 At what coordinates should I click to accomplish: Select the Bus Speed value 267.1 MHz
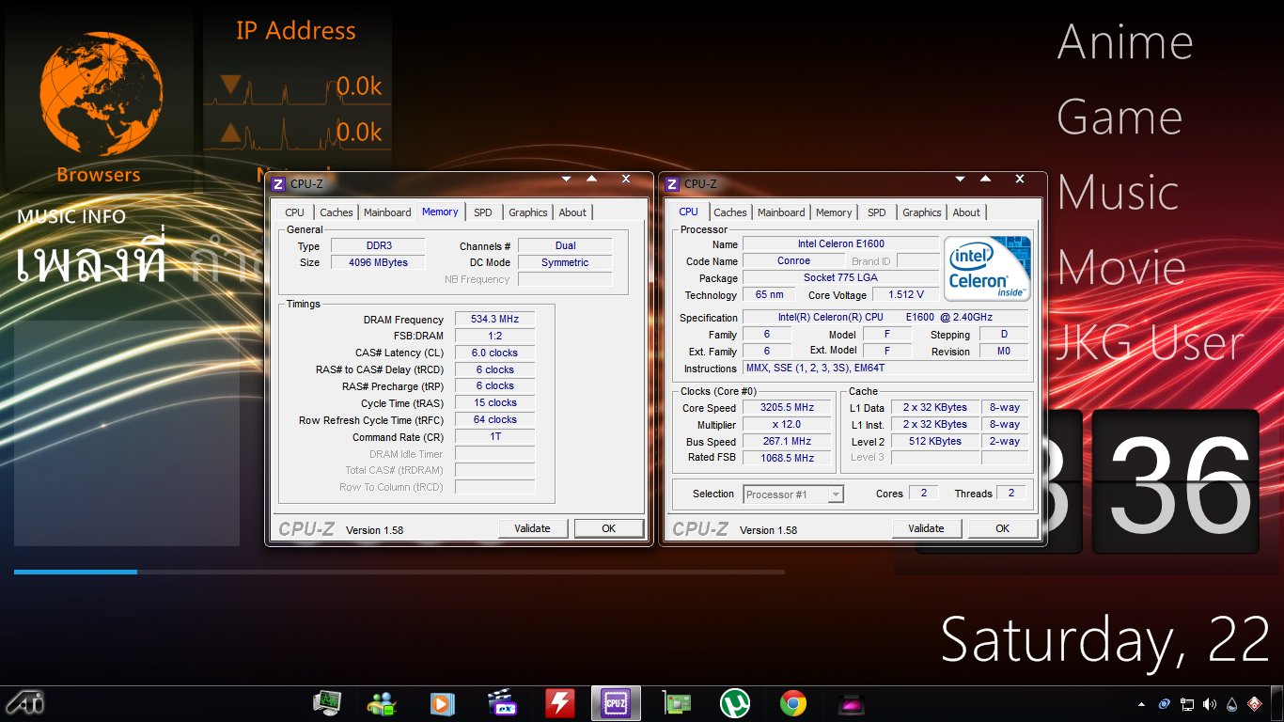788,442
